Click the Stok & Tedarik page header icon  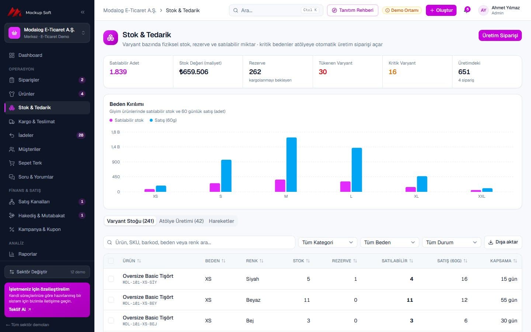point(111,38)
